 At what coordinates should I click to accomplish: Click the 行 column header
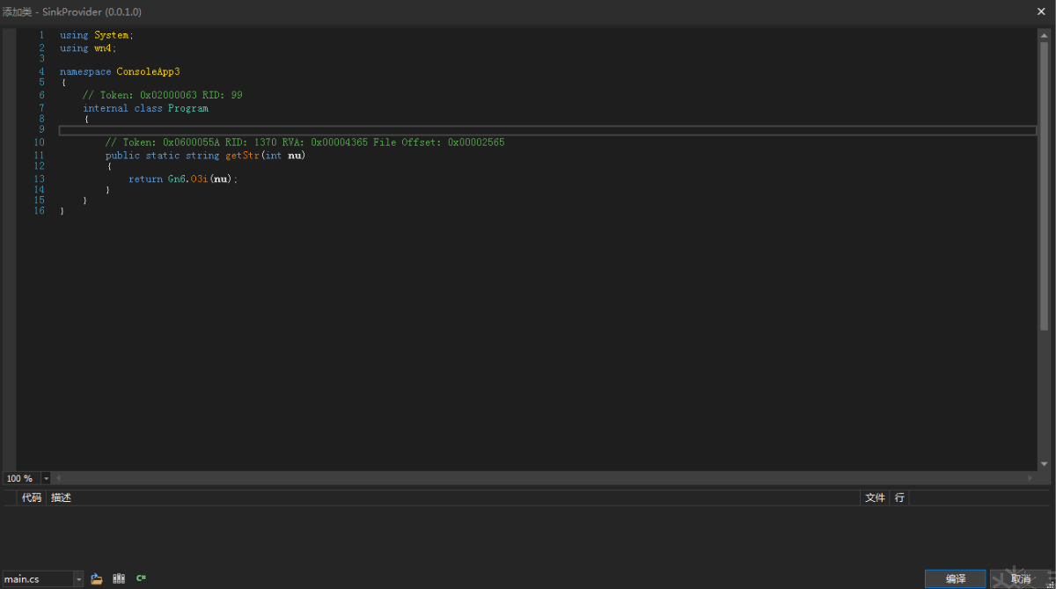tap(899, 498)
